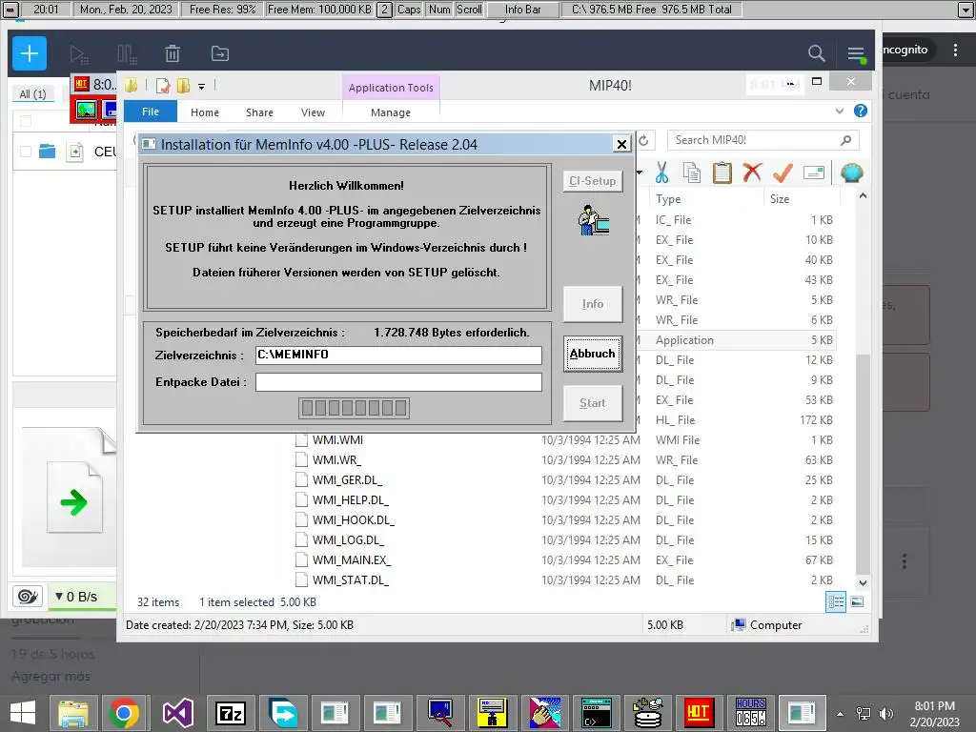The image size is (976, 732).
Task: Click the trash delete icon in dark toolbar
Action: point(173,53)
